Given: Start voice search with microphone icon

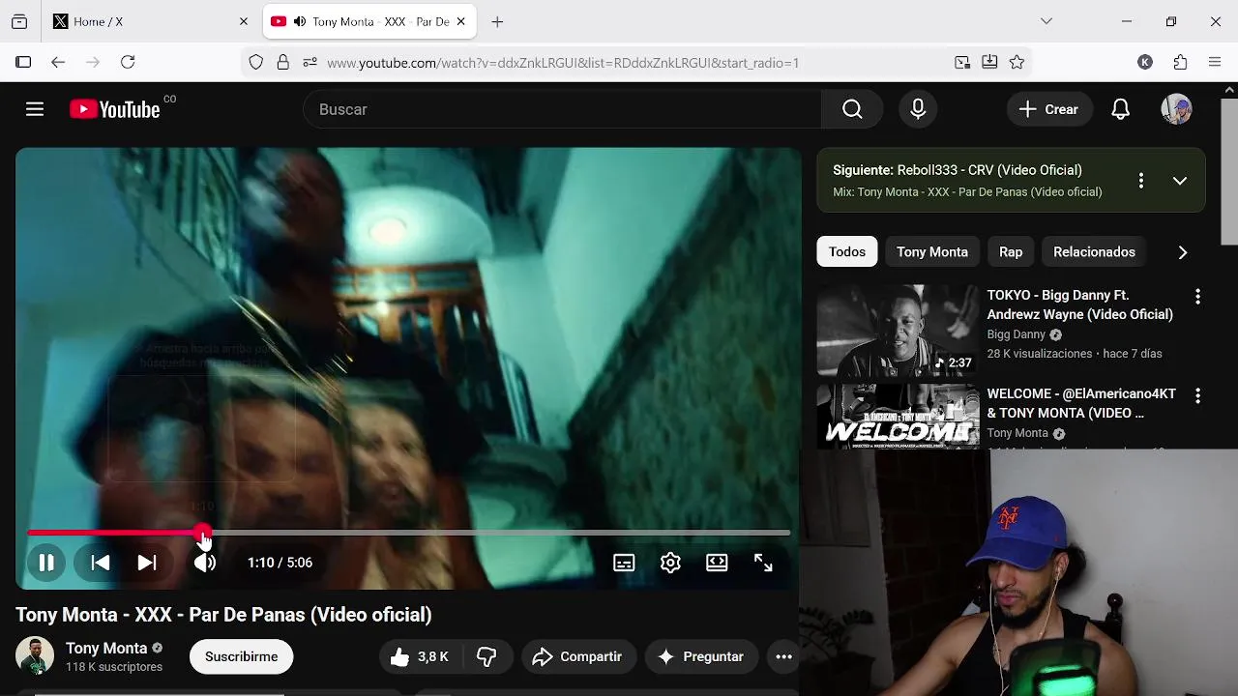Looking at the screenshot, I should 918,109.
